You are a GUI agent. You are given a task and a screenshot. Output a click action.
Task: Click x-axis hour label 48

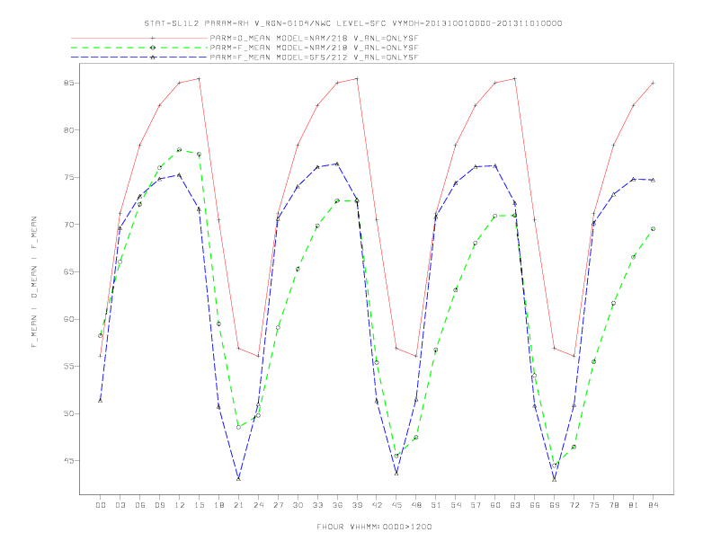416,505
